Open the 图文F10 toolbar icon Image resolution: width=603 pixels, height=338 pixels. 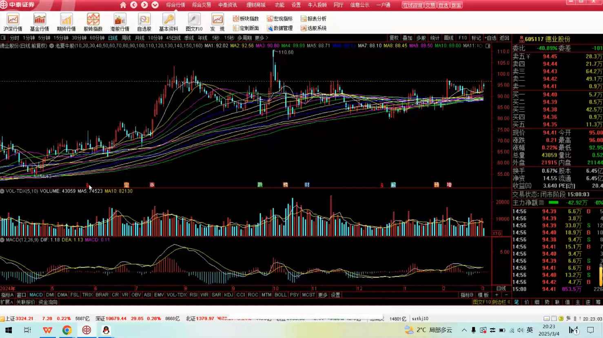194,22
